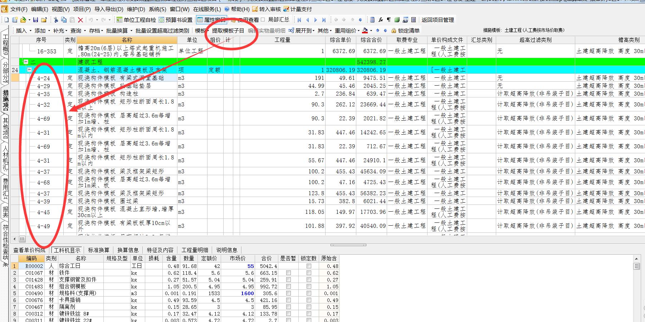Click the new blank file icon

pos(6,20)
